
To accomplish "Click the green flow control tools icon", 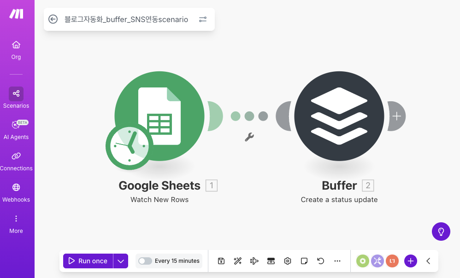I will click(x=363, y=261).
